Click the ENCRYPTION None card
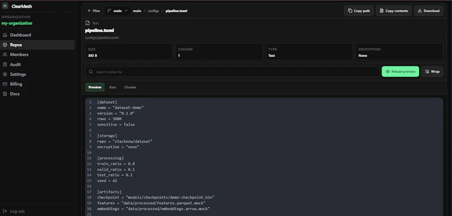 (x=399, y=52)
